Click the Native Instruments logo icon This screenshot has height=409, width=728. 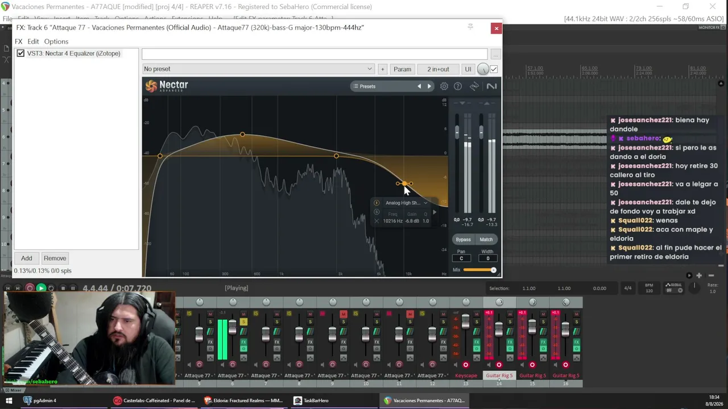click(x=491, y=86)
